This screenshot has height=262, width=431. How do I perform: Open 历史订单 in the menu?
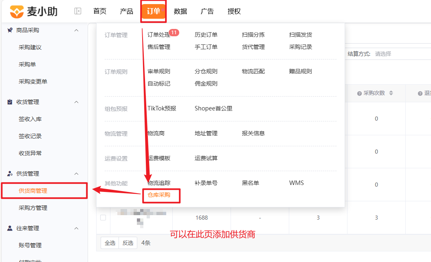[x=206, y=35]
